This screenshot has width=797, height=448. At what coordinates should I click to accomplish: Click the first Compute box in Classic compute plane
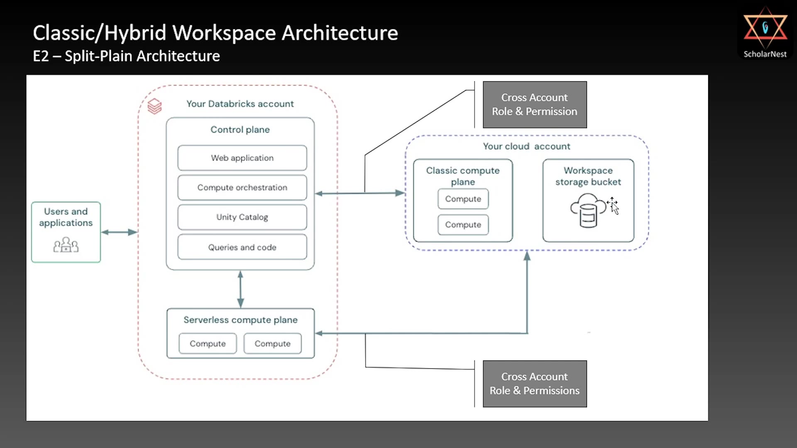tap(463, 199)
